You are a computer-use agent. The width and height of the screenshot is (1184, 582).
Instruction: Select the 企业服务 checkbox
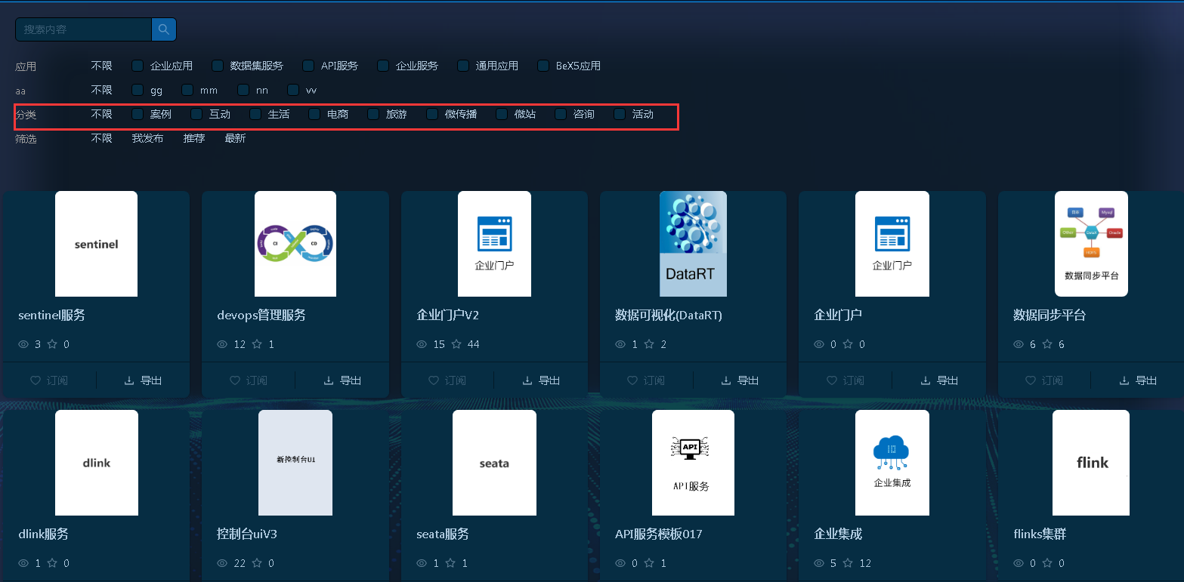coord(383,66)
